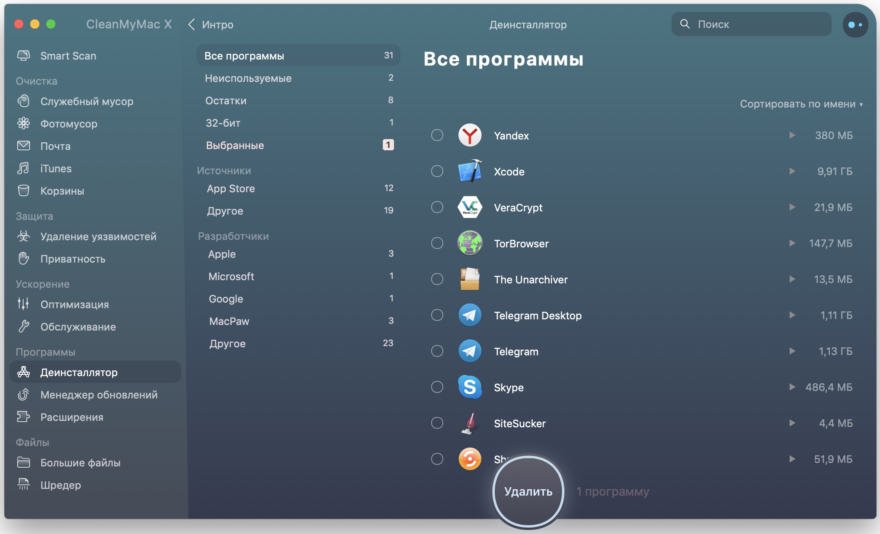Viewport: 880px width, 534px height.
Task: Click the Оптимизация sliders icon
Action: click(24, 304)
